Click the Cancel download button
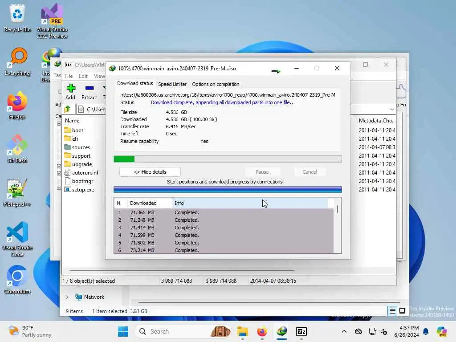The image size is (456, 342). coord(309,172)
